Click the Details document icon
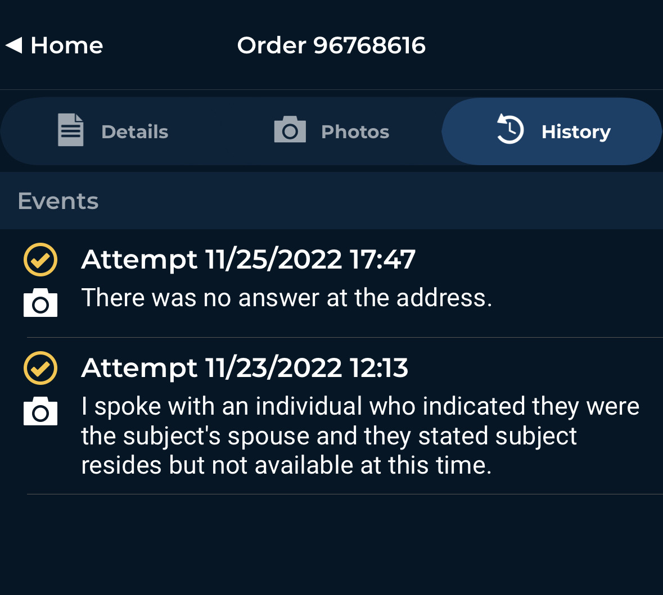This screenshot has width=663, height=595. [71, 130]
